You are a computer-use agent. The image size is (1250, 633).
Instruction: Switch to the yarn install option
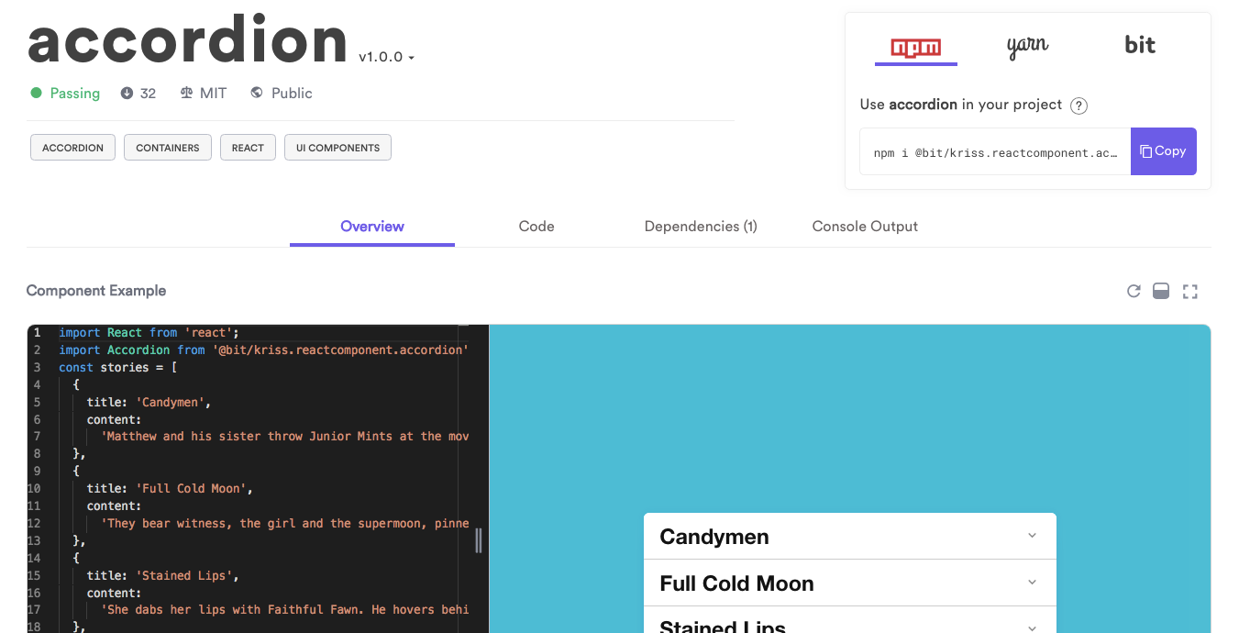pos(1027,44)
